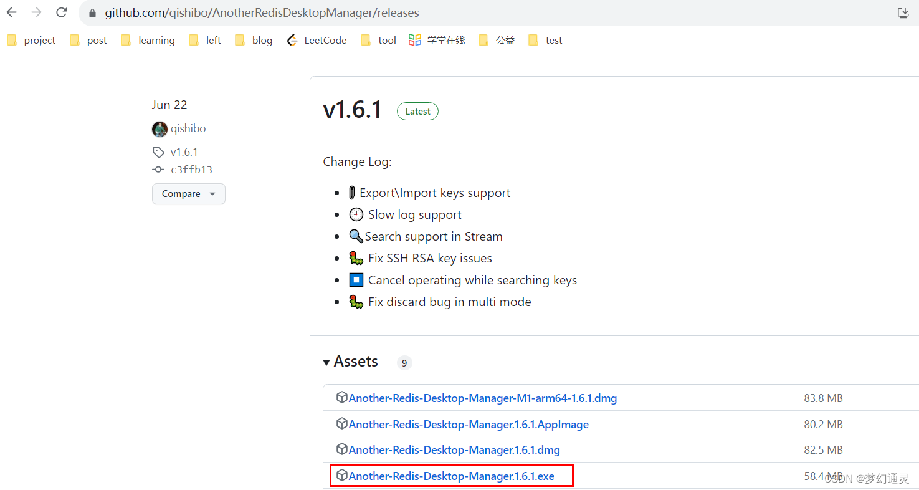This screenshot has width=919, height=490.
Task: Open the learning bookmark folder
Action: [148, 41]
